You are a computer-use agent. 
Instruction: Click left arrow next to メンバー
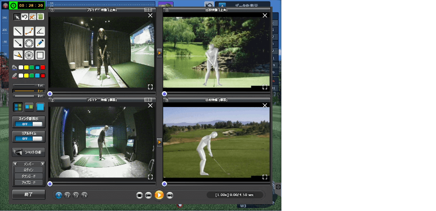(15, 164)
